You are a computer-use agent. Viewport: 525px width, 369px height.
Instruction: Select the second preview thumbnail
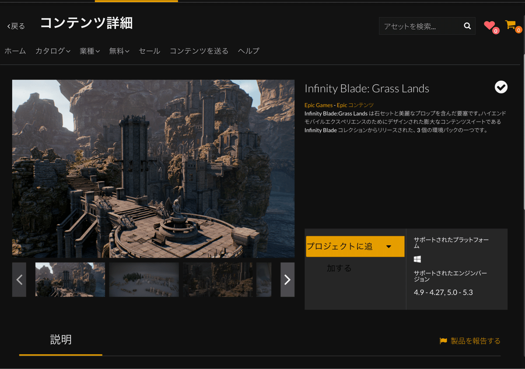144,279
